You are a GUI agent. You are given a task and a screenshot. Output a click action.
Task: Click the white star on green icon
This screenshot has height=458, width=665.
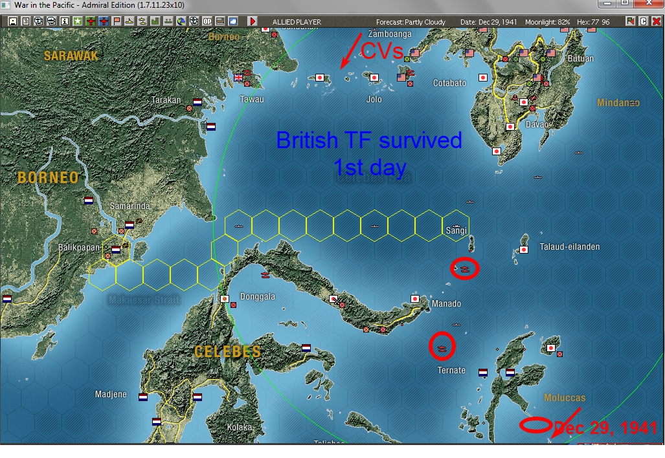click(x=78, y=21)
